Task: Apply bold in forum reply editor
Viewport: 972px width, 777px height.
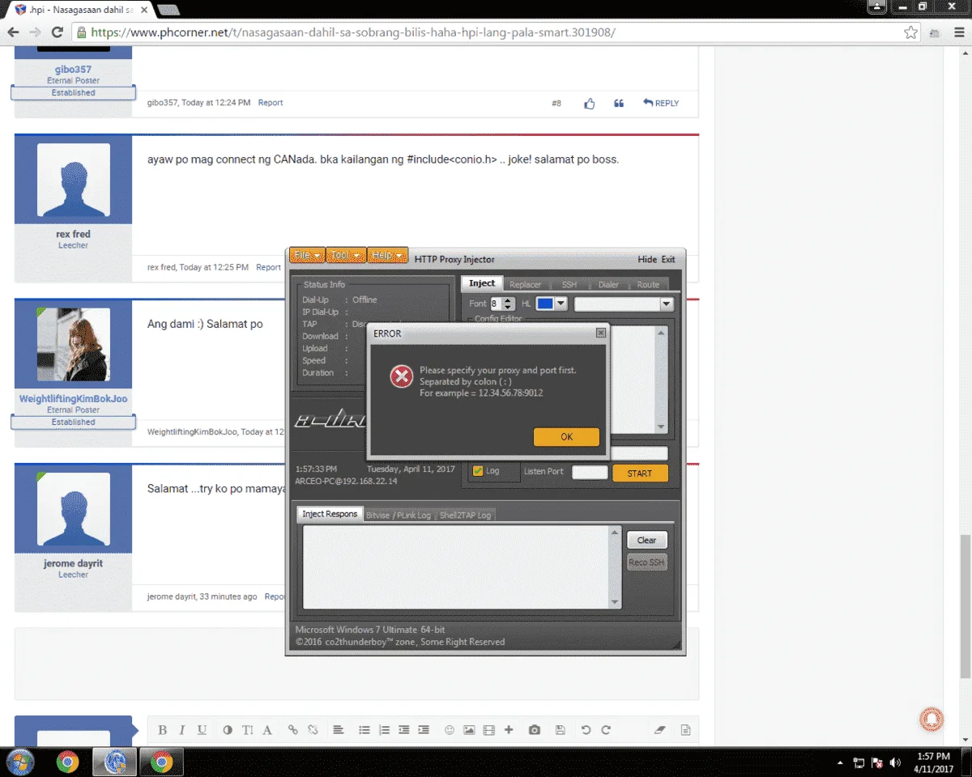Action: click(x=162, y=730)
